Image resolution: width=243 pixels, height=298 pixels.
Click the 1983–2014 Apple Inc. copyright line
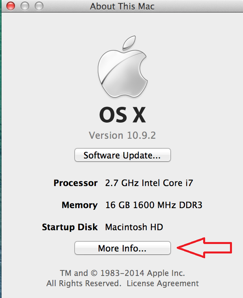(122, 273)
